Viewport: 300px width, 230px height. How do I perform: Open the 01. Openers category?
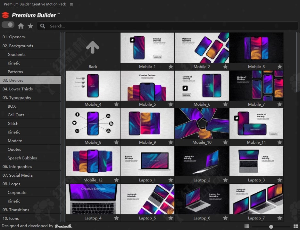(30, 37)
